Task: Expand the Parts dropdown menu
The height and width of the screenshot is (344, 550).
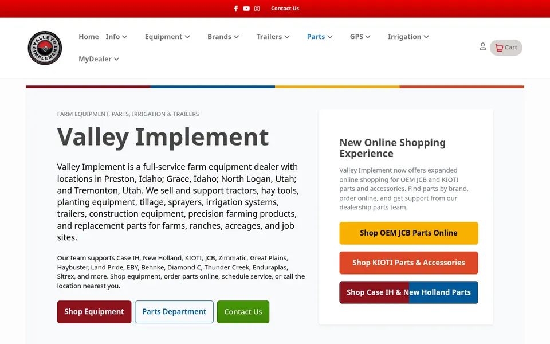Action: pyautogui.click(x=320, y=37)
